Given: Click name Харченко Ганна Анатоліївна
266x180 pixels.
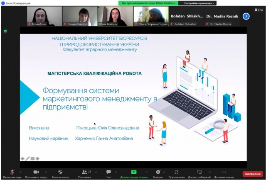Looking at the screenshot, I should click(x=104, y=139).
